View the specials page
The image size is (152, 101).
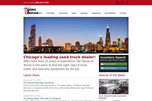[x=84, y=13]
